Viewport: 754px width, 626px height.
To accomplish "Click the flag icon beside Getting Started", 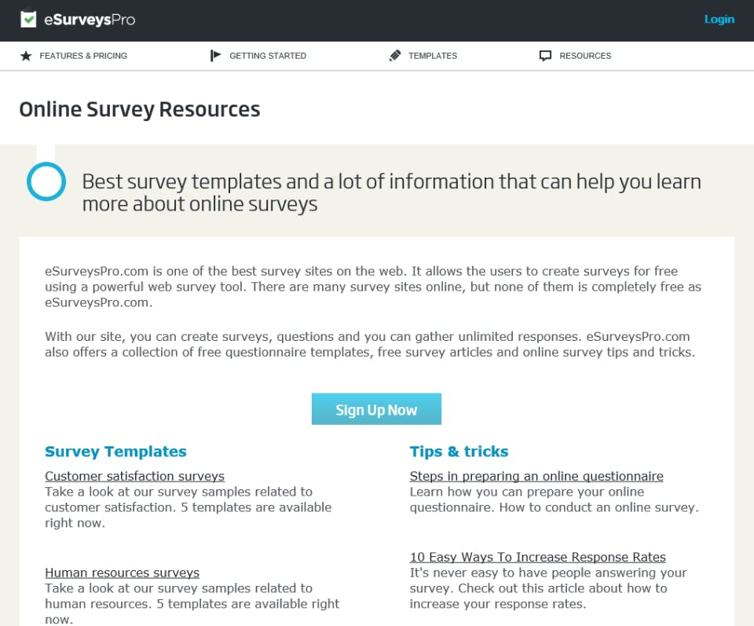I will click(215, 56).
